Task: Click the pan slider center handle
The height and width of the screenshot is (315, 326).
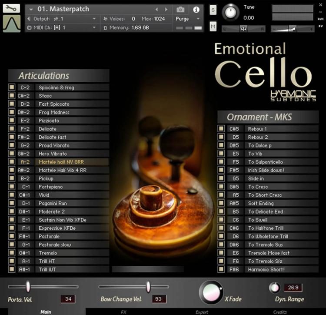Action: [243, 29]
